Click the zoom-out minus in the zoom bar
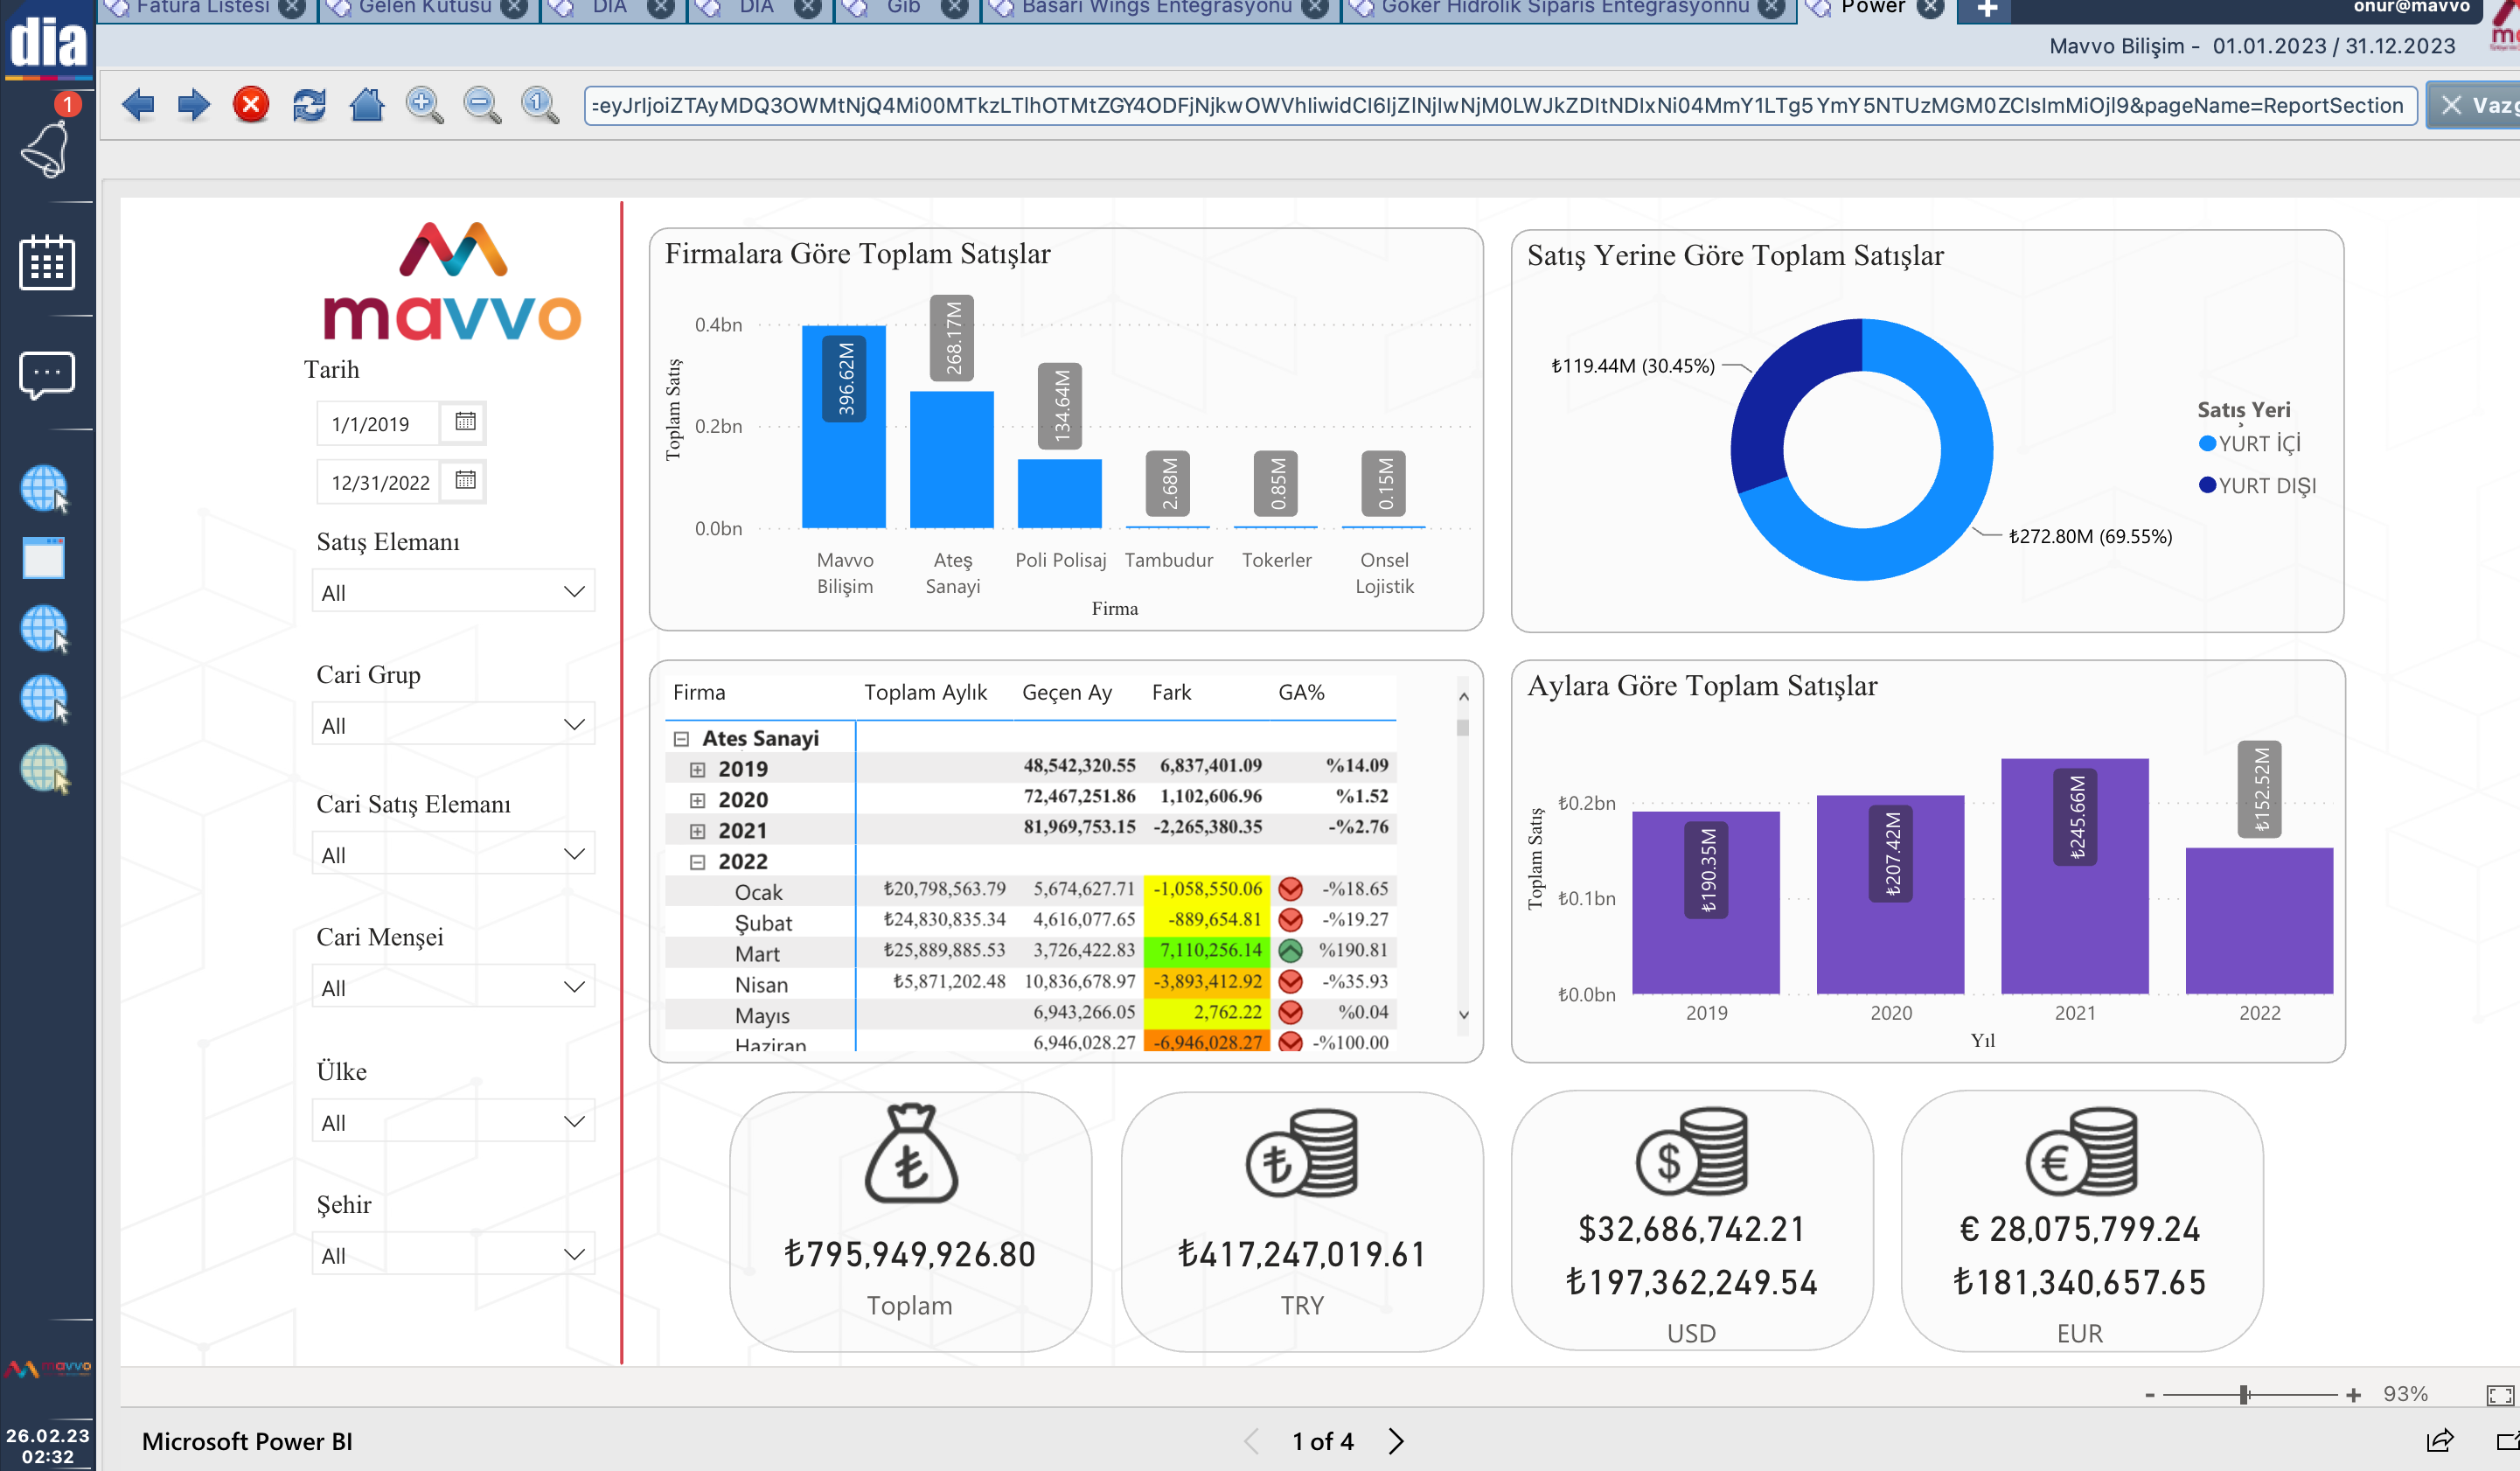The height and width of the screenshot is (1471, 2520). coord(2149,1396)
